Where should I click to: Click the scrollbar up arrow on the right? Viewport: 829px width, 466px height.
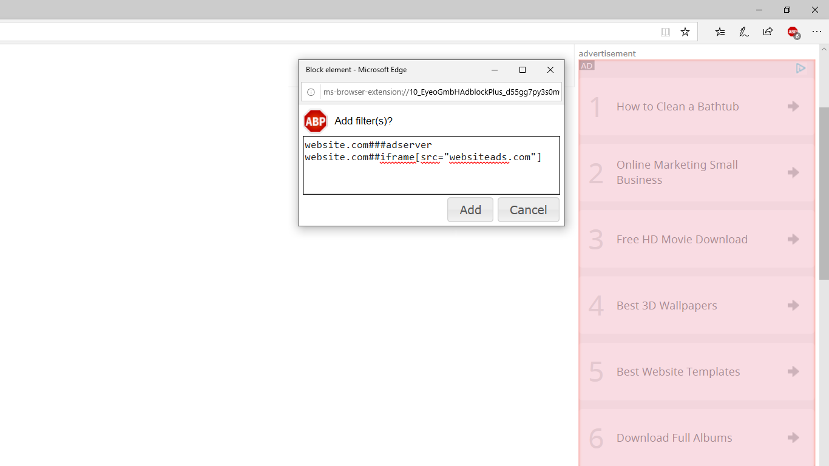point(824,48)
